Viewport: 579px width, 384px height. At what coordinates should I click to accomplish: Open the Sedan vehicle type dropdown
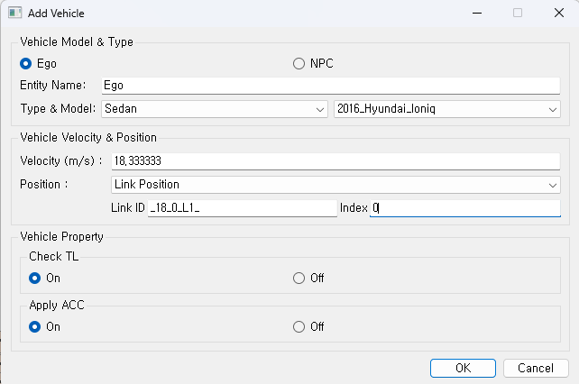coord(320,109)
